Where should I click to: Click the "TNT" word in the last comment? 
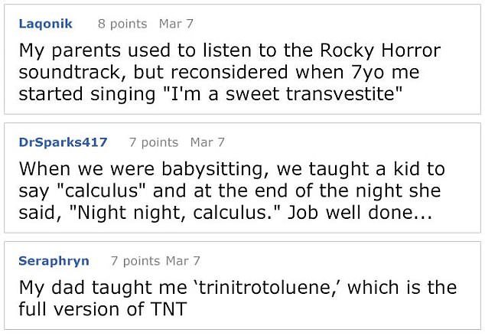click(168, 309)
